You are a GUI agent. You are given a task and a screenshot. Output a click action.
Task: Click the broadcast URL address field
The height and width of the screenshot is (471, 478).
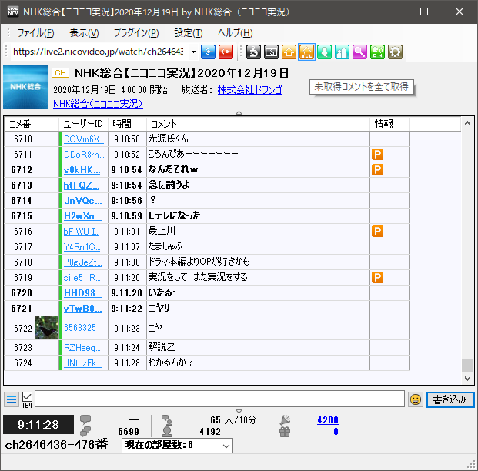100,52
